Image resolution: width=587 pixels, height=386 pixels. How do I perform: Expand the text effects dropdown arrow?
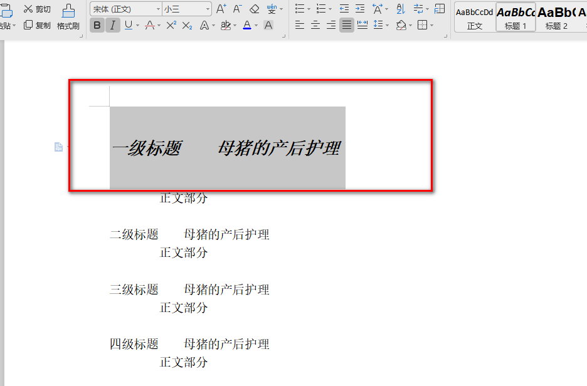tap(213, 26)
